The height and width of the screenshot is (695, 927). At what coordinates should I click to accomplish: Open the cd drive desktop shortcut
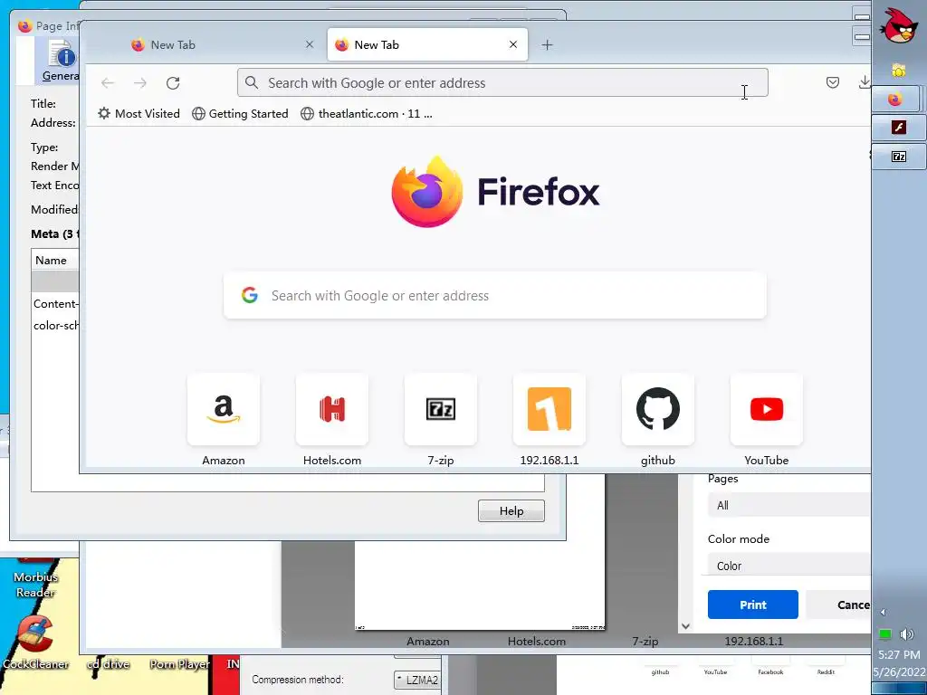point(108,663)
